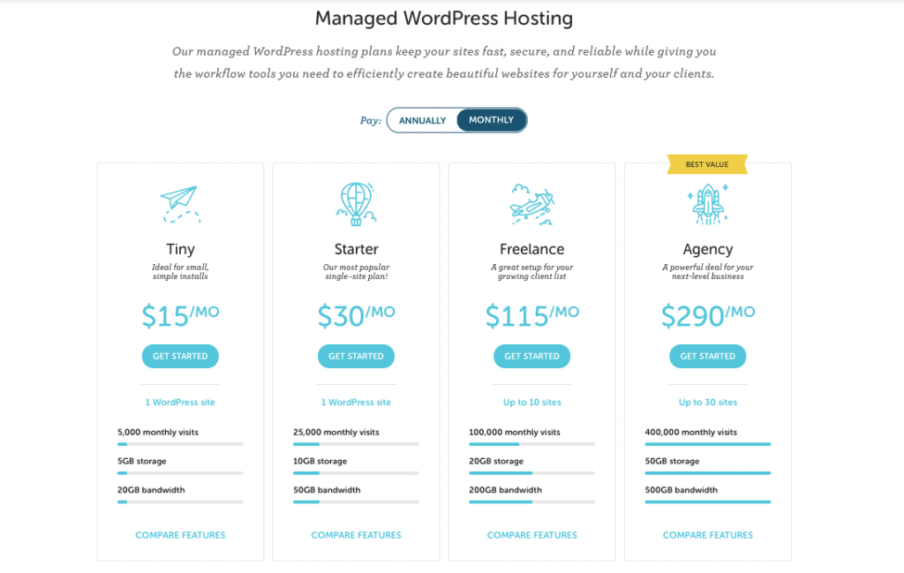Click the $30/MO price
Image resolution: width=904 pixels, height=573 pixels.
tap(357, 315)
